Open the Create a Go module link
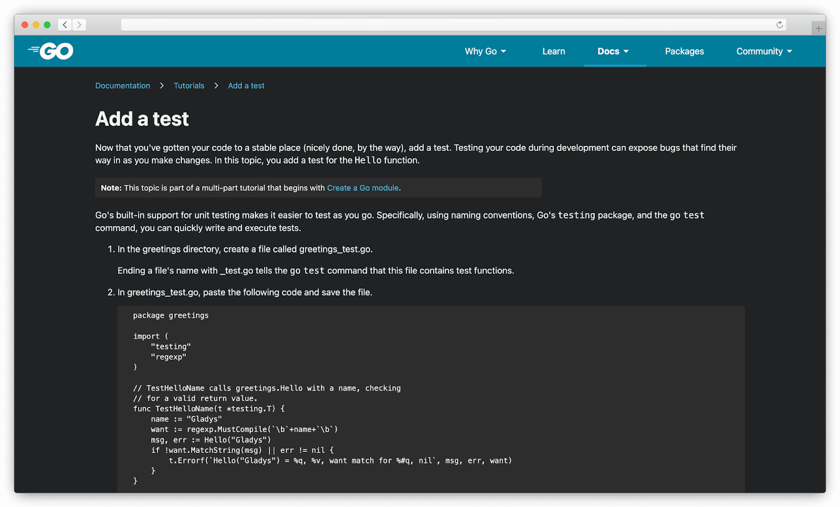 (x=363, y=187)
